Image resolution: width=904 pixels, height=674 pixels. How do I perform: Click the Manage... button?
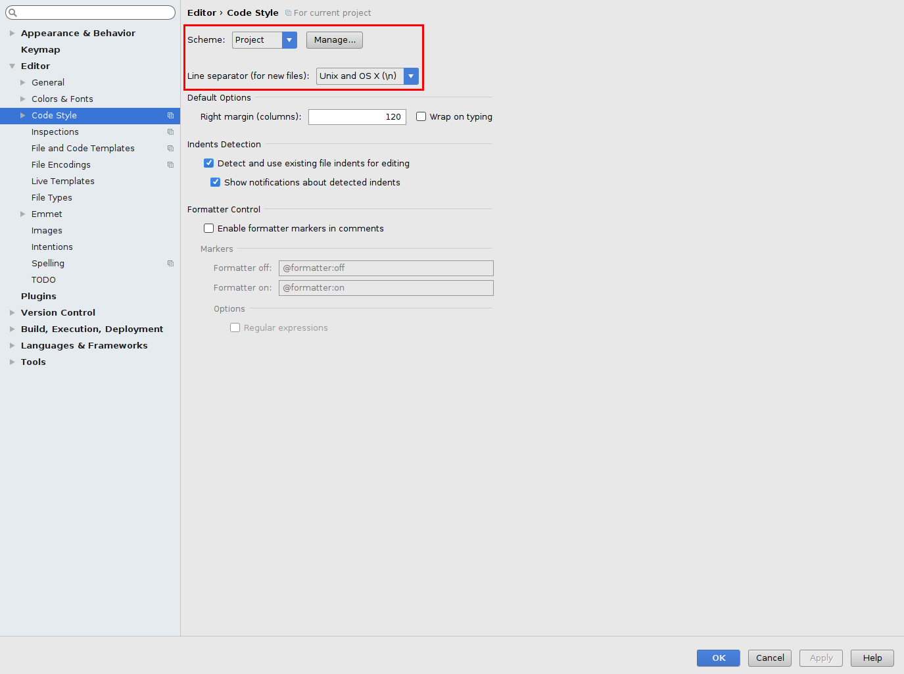334,40
